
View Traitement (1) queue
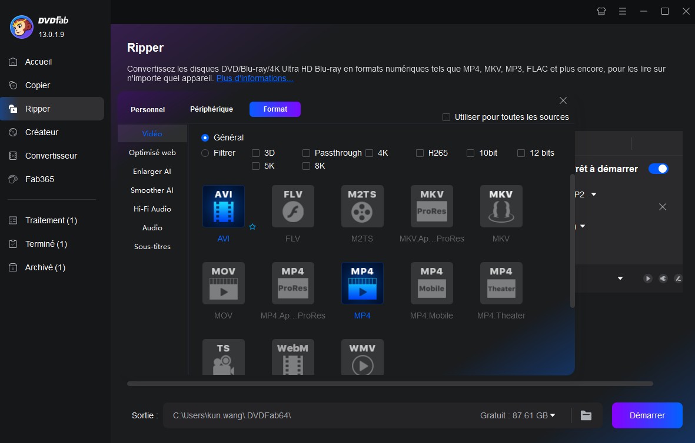tap(52, 220)
